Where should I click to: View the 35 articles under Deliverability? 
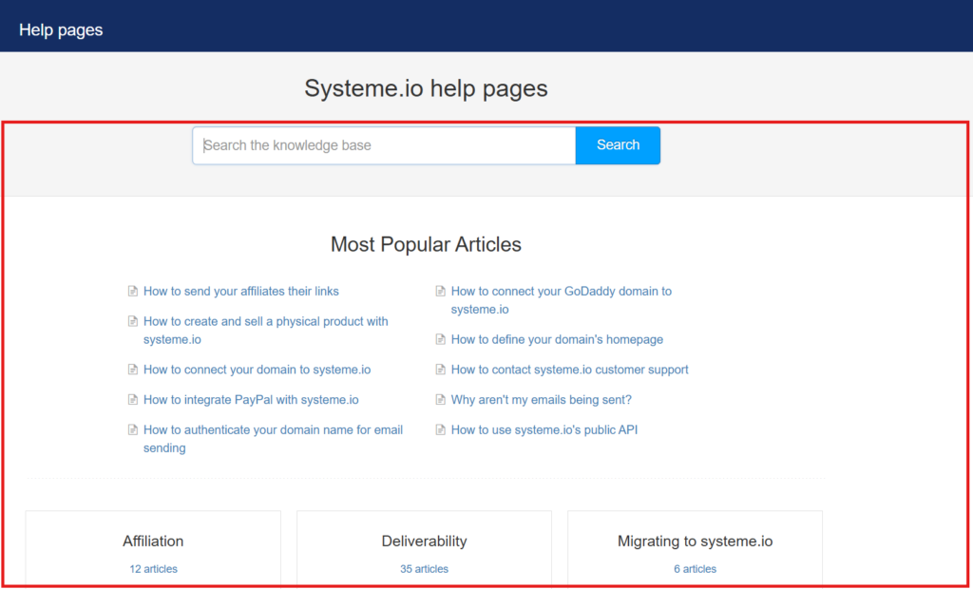424,568
